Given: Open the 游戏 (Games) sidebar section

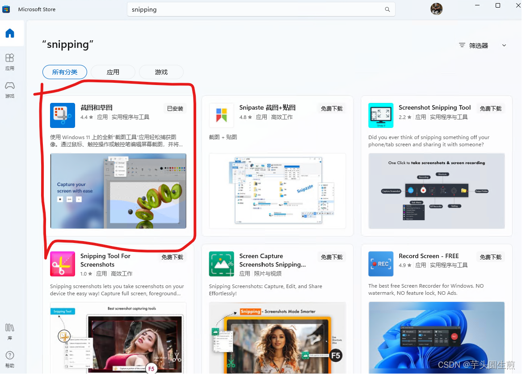Looking at the screenshot, I should [x=10, y=89].
